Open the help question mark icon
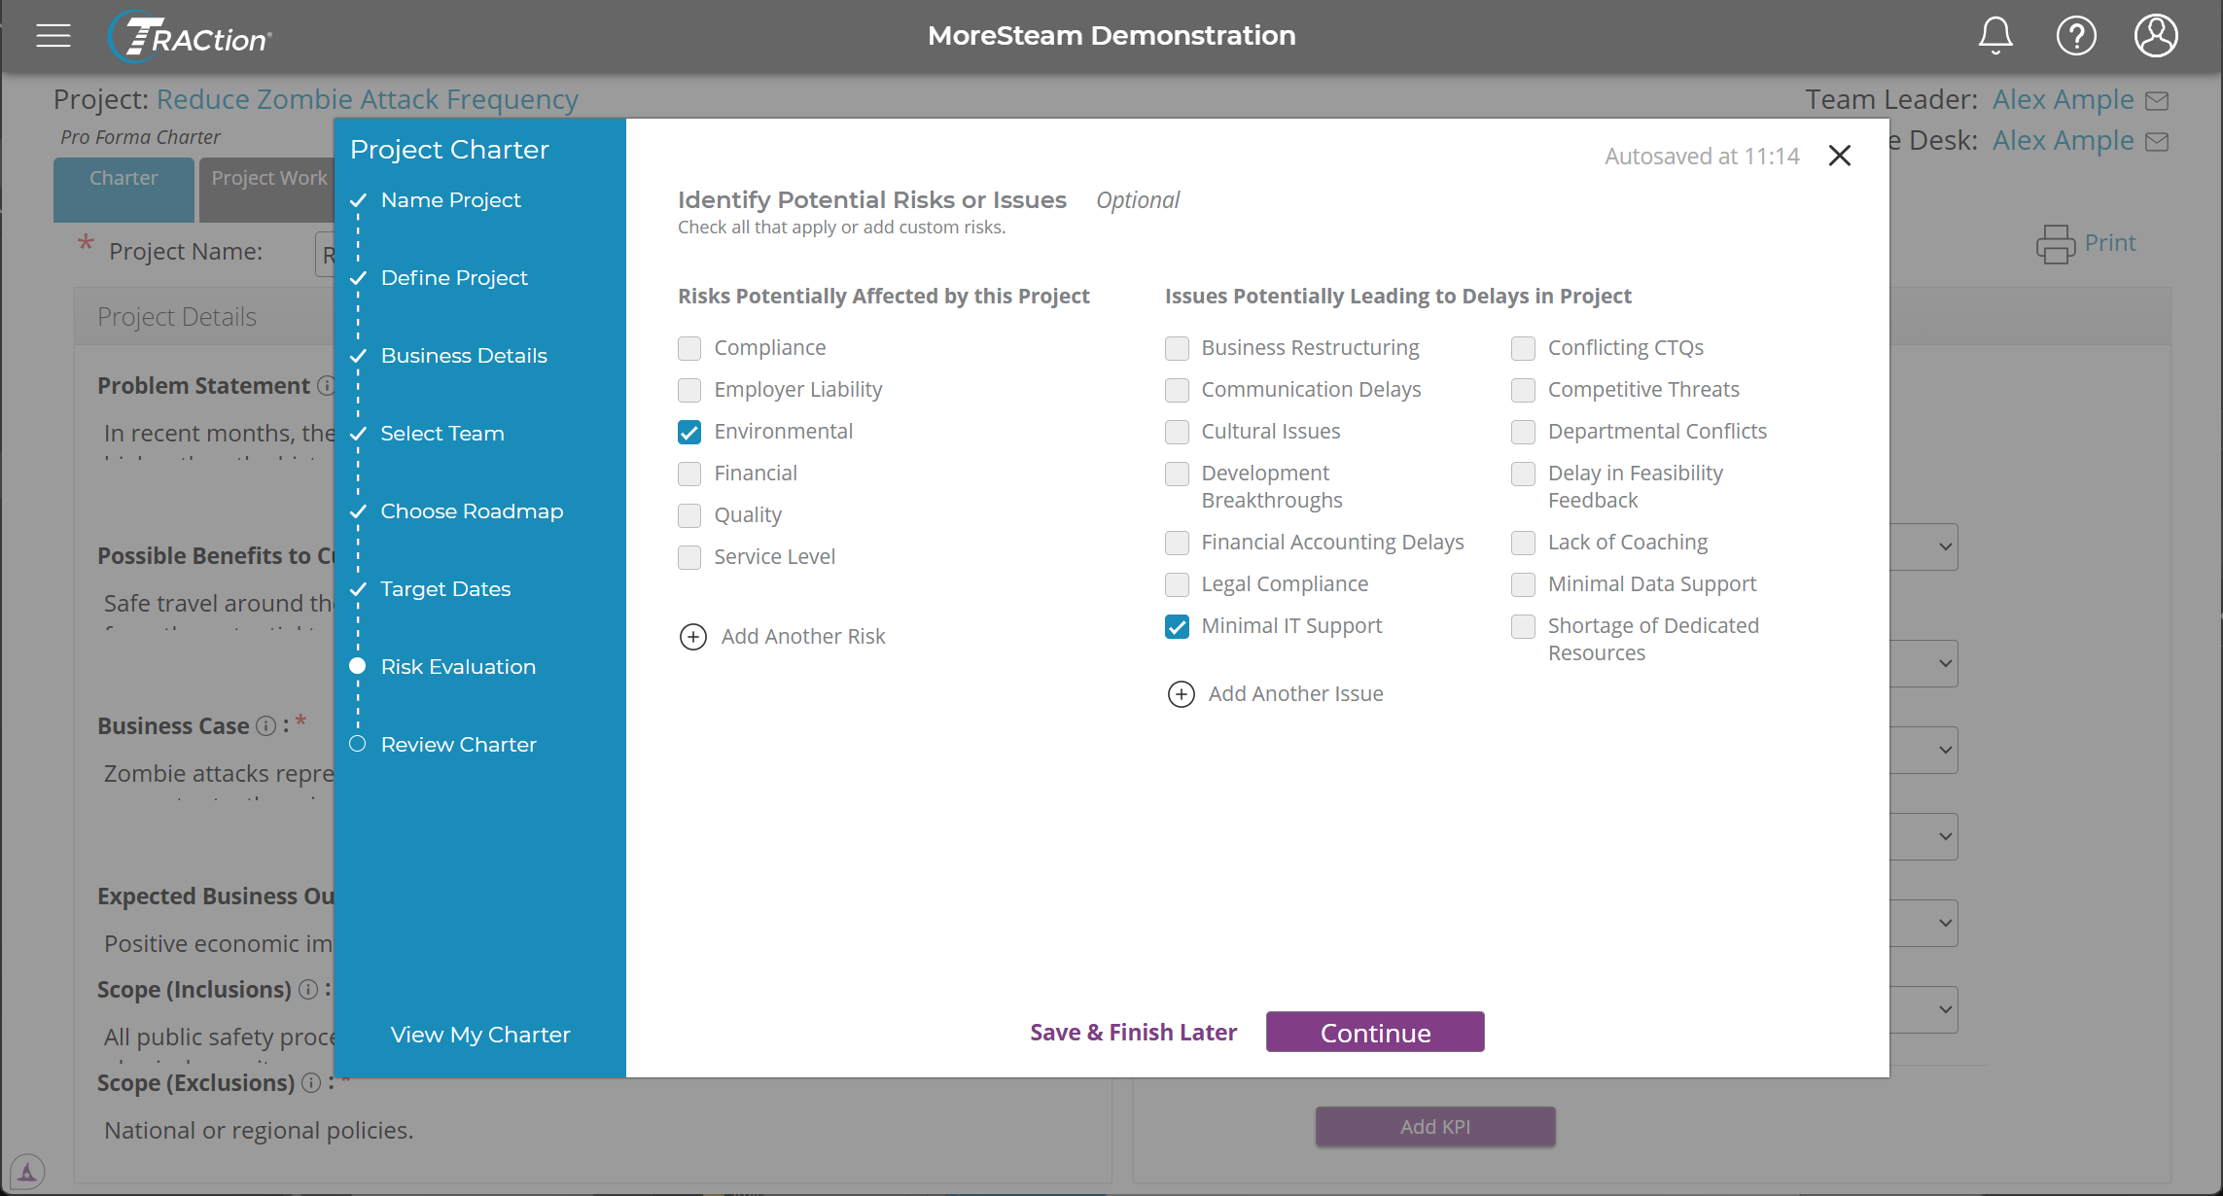 tap(2076, 36)
